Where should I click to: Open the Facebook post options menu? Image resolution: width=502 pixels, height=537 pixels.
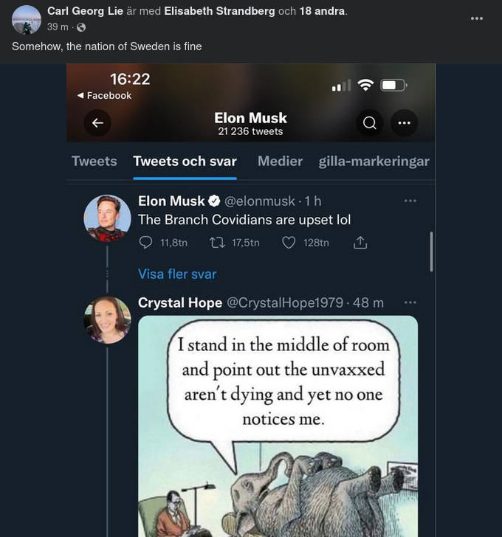point(477,17)
